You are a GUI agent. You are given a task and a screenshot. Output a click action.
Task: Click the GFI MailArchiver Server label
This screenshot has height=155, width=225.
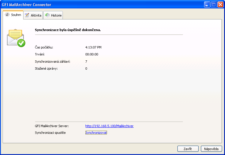(52, 126)
